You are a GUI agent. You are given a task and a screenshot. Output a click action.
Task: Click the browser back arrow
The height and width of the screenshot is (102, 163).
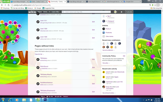(x=2, y=5)
